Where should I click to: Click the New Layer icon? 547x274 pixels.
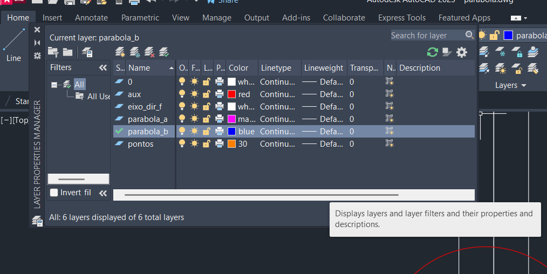(x=120, y=52)
